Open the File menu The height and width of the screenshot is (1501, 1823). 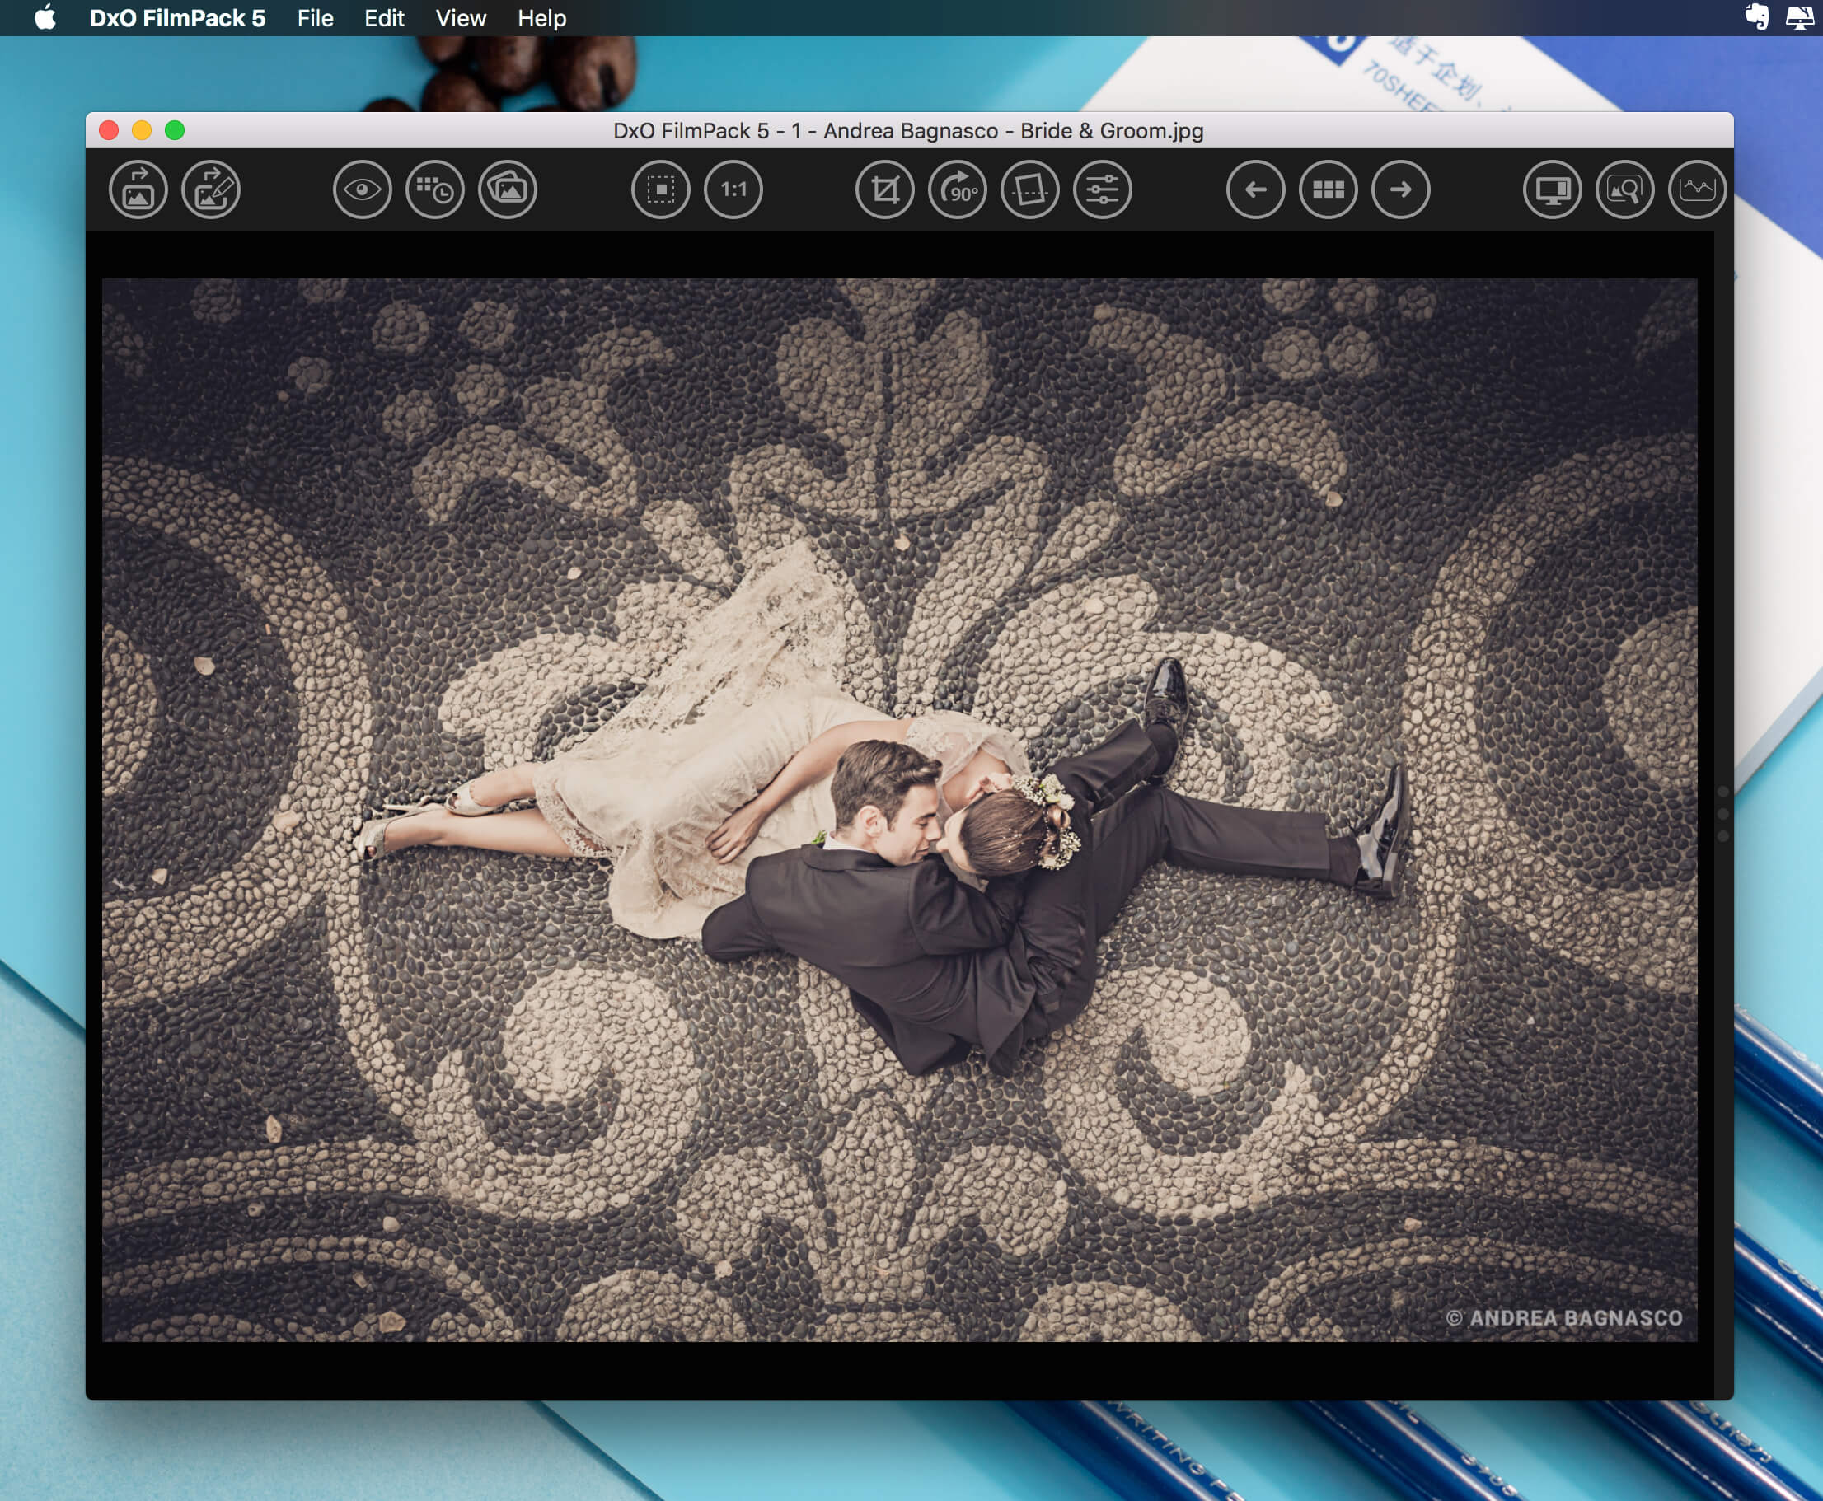coord(315,18)
